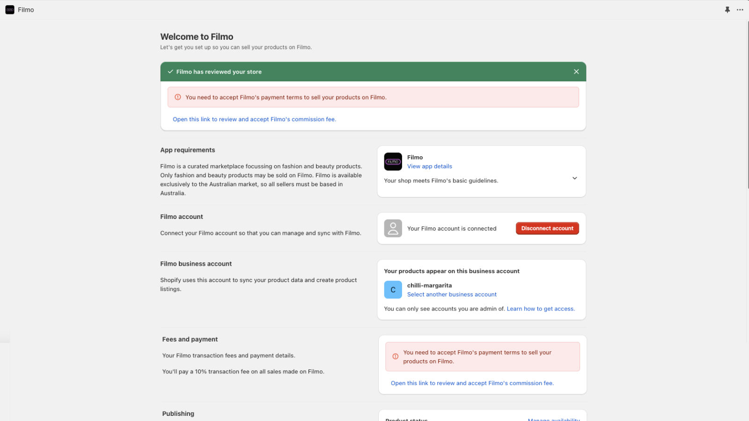
Task: Open top link to accept Filmo's commission fee
Action: pos(254,119)
